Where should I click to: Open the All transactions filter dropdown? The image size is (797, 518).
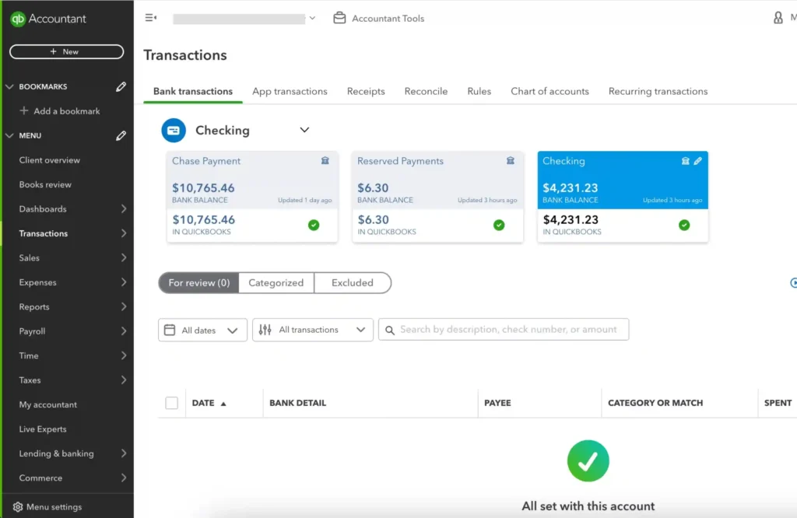tap(313, 330)
